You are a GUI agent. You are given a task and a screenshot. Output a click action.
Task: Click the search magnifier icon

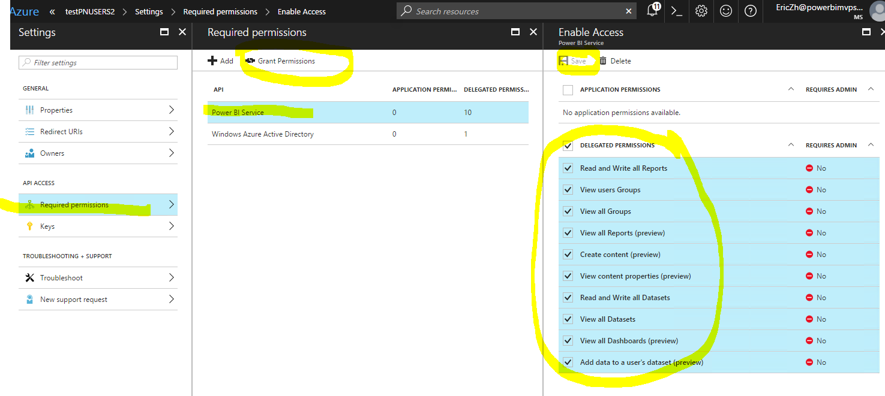(x=407, y=11)
